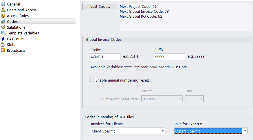The height and width of the screenshot is (140, 253).
Task: Expand the POs for Experts dropdown arrow
Action: (245, 131)
